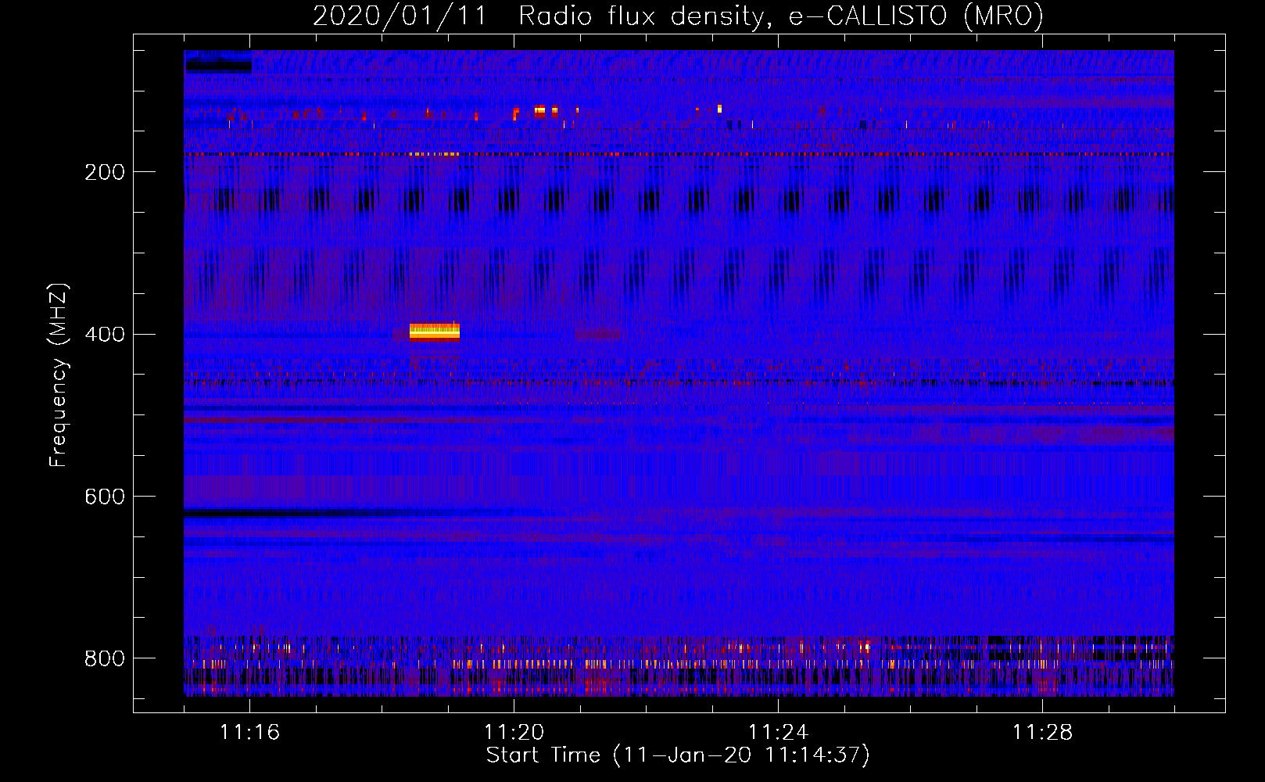Click the "200" frequency tick label
This screenshot has height=782, width=1265.
[105, 172]
